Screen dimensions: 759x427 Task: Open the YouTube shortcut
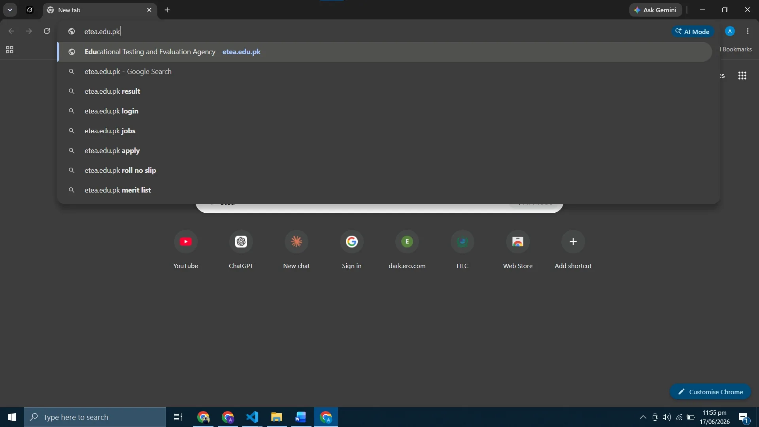tap(186, 250)
